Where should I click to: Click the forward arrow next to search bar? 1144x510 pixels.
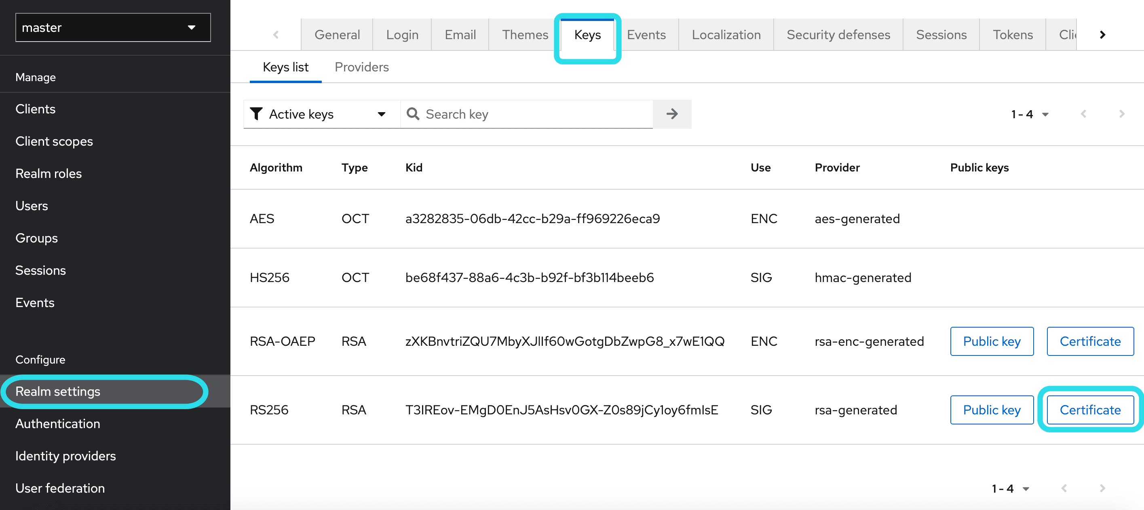[672, 114]
